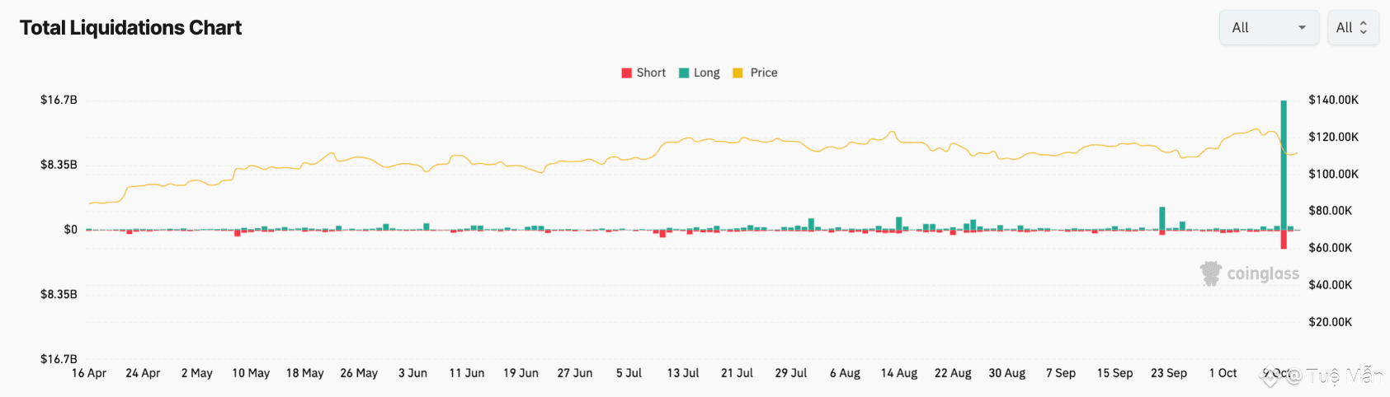Click the 16 Apr date label
The height and width of the screenshot is (397, 1390).
[x=89, y=373]
